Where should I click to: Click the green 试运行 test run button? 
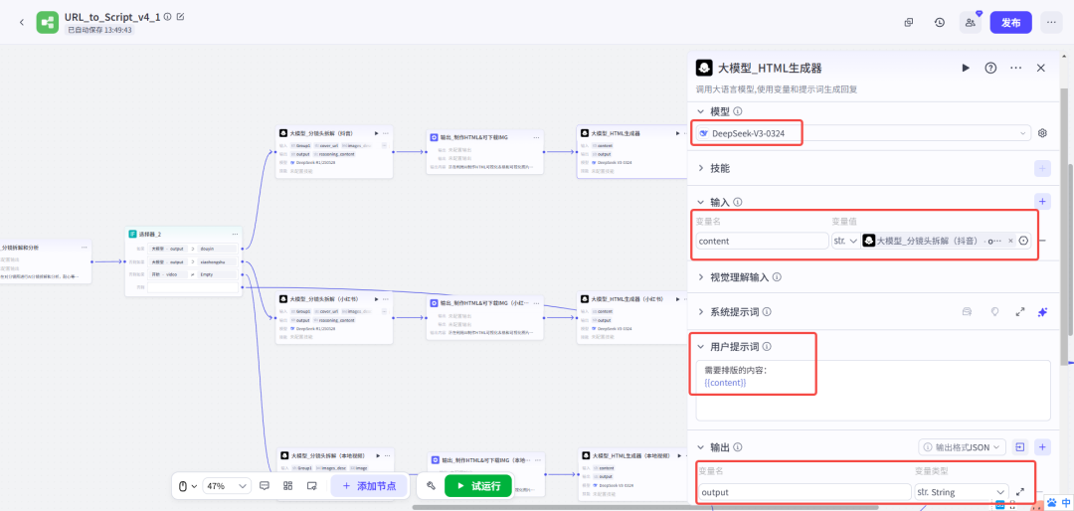[478, 486]
